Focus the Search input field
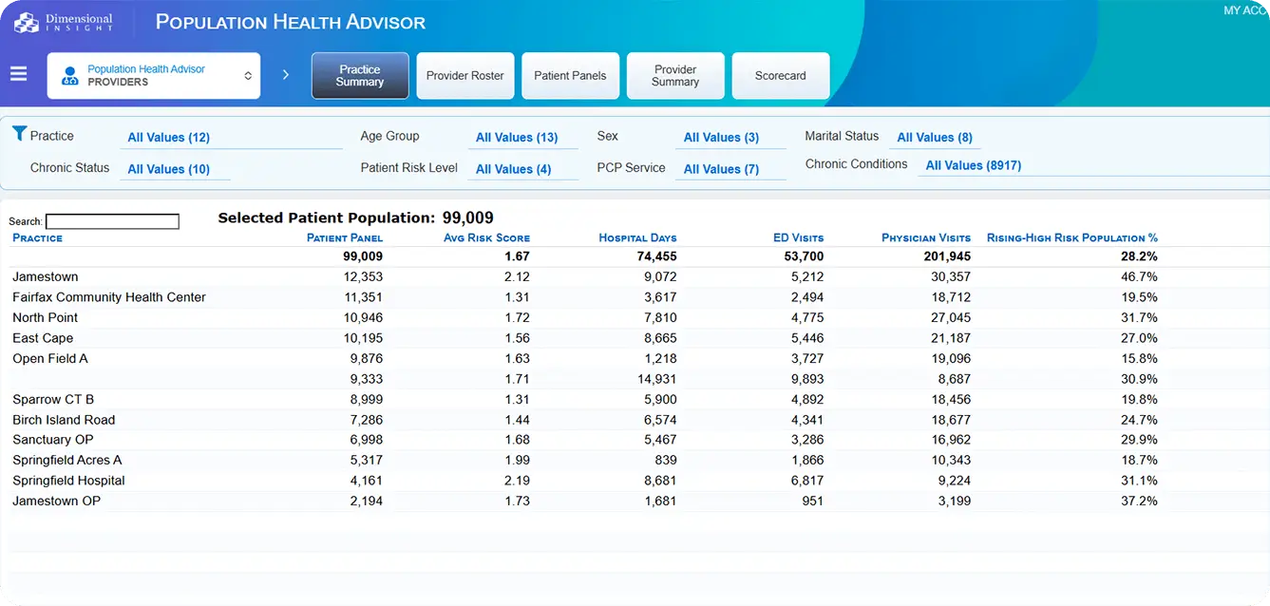Screen dimensions: 1270x606 [112, 221]
